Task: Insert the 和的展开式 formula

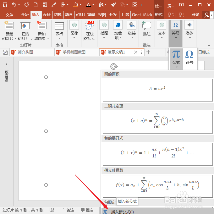Action: [158, 154]
